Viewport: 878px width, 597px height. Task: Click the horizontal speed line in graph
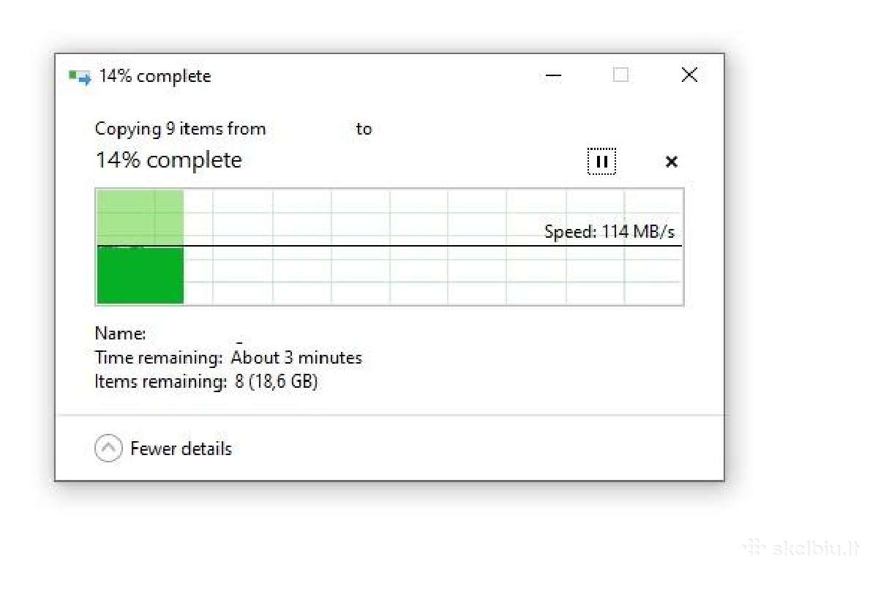coord(390,246)
